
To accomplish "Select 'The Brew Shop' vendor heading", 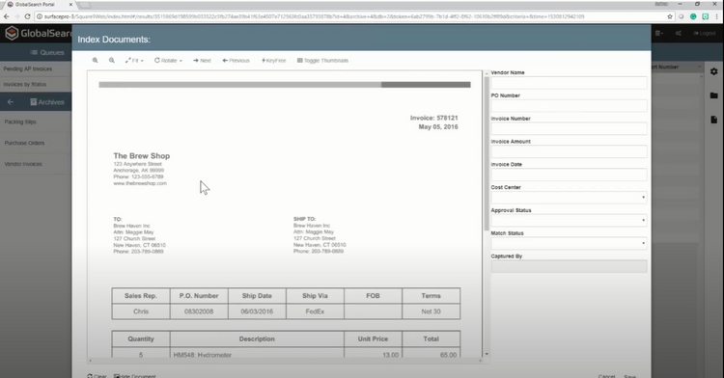I will (142, 156).
